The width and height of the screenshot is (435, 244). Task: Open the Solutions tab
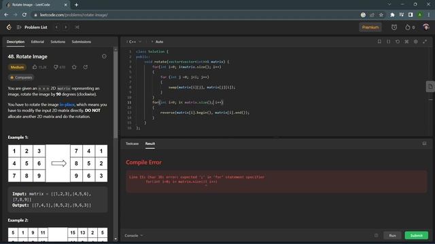(58, 42)
